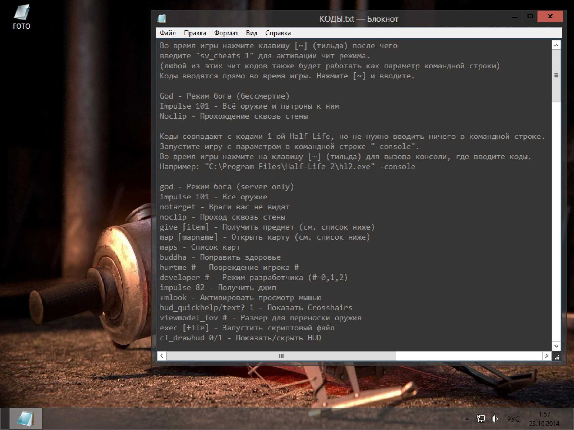Click the line "hurtme # - Повреждение игрока #"
This screenshot has height=430, width=574.
(x=229, y=267)
